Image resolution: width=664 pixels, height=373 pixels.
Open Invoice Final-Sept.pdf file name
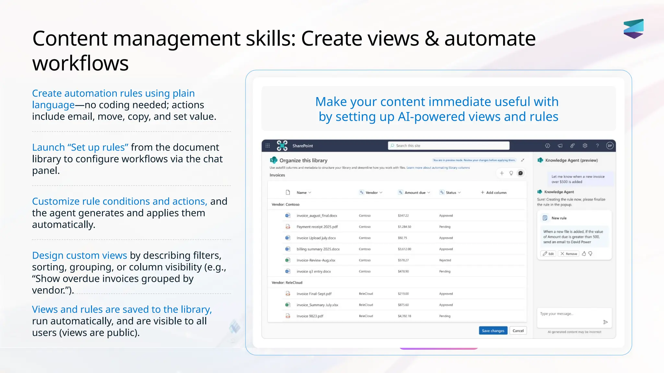(314, 294)
